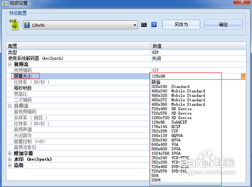Select the 屏幕大小 row

click(x=78, y=76)
